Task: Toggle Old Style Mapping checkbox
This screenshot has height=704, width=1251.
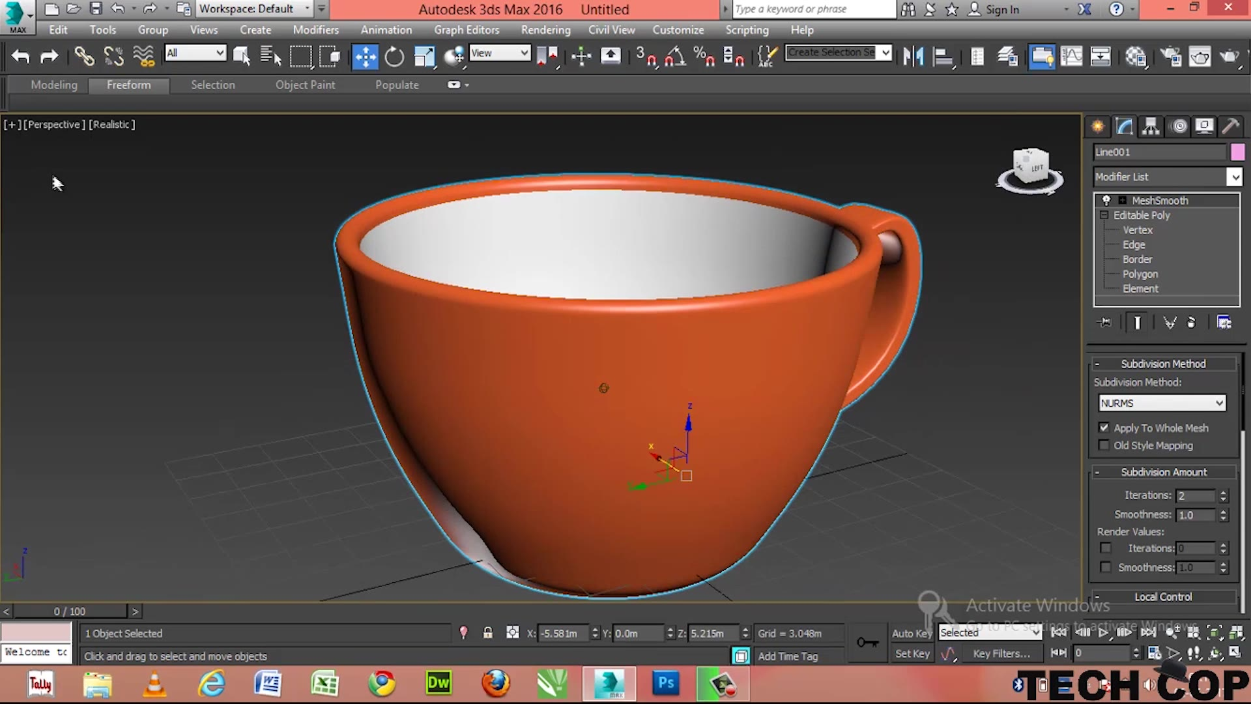Action: pos(1103,445)
